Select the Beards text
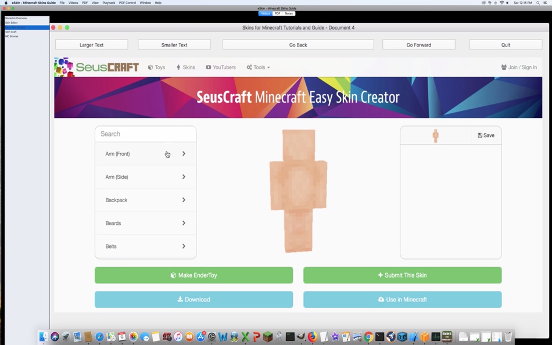552x345 pixels. pyautogui.click(x=113, y=223)
